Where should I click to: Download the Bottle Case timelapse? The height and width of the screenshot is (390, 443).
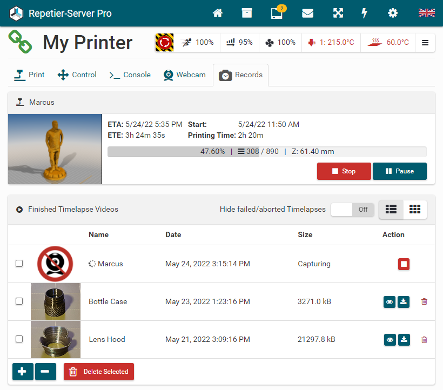coord(404,301)
